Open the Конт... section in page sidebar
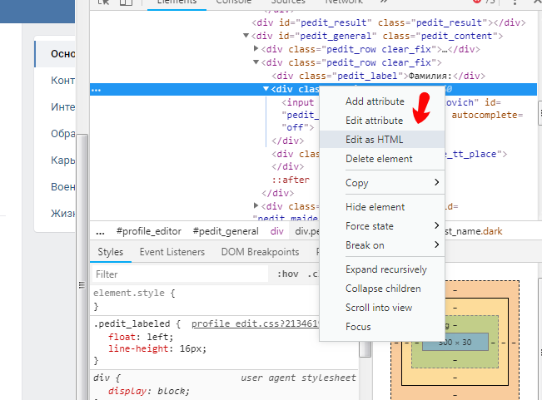Image resolution: width=542 pixels, height=400 pixels. [62, 81]
